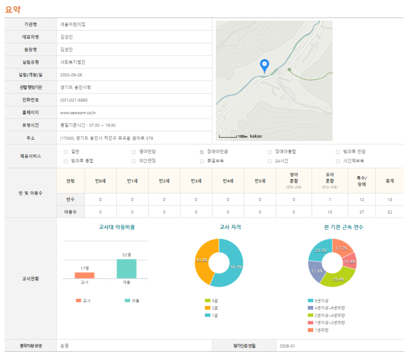Viewport: 409px width, 355px height.
Task: Click the 특수/장애 column header
Action: (x=361, y=180)
